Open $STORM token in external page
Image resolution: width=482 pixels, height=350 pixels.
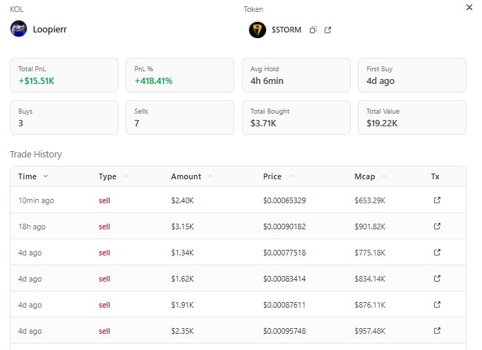tap(327, 30)
